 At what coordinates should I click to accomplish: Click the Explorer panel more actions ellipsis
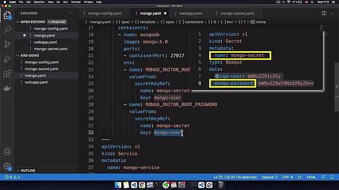(x=71, y=13)
